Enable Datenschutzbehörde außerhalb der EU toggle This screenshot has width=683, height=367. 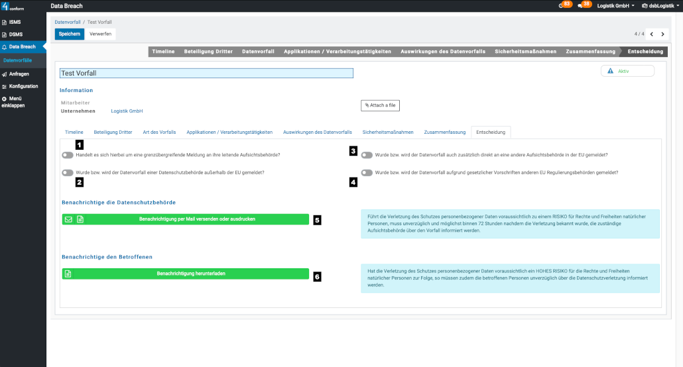pos(67,172)
